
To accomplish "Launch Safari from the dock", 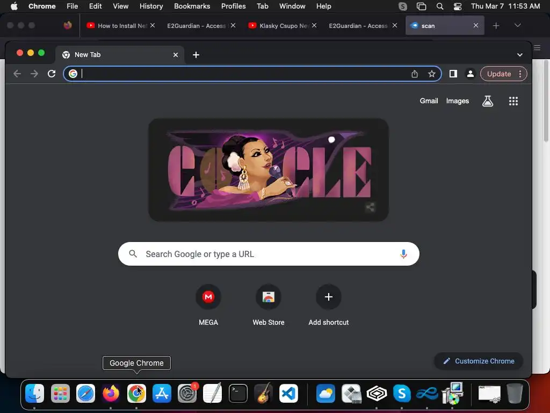I will click(85, 393).
